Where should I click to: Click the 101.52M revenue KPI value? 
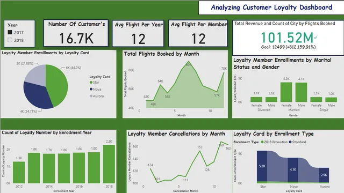point(288,38)
